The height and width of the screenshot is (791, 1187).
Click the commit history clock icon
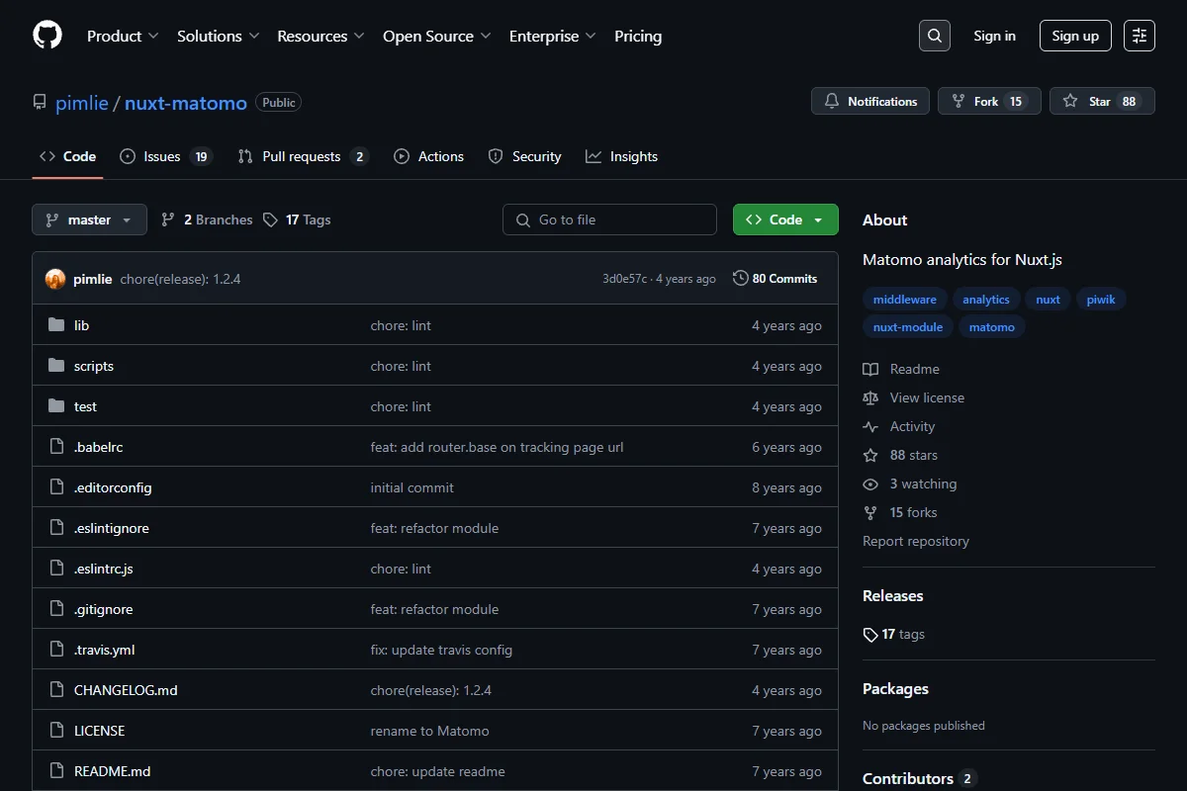(x=740, y=279)
